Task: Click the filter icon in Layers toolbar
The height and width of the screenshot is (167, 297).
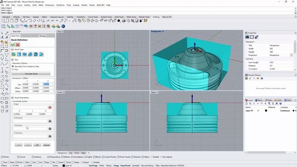Action: [269, 103]
